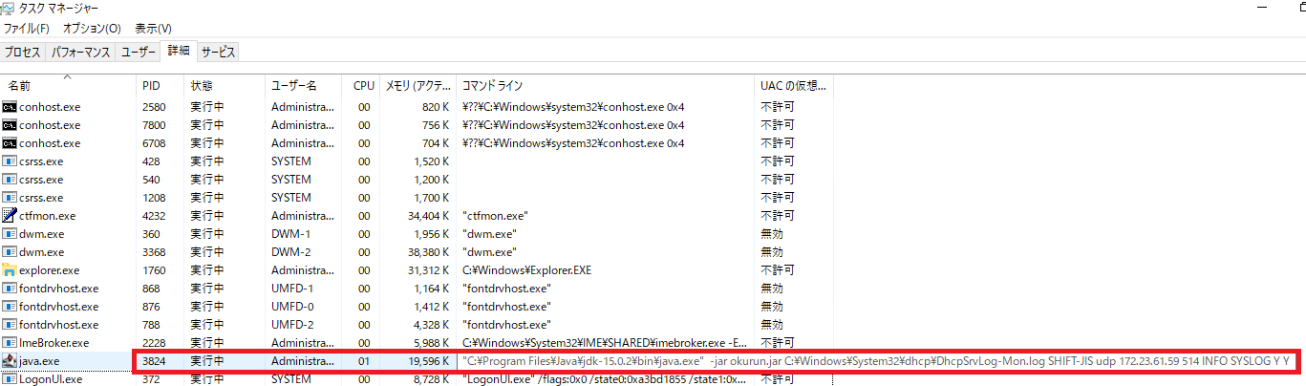Click the dwm.exe icon for PID 3368

(10, 252)
